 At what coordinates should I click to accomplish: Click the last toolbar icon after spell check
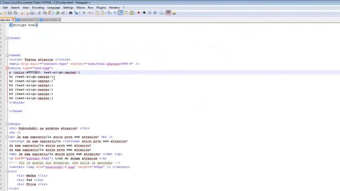[174, 13]
